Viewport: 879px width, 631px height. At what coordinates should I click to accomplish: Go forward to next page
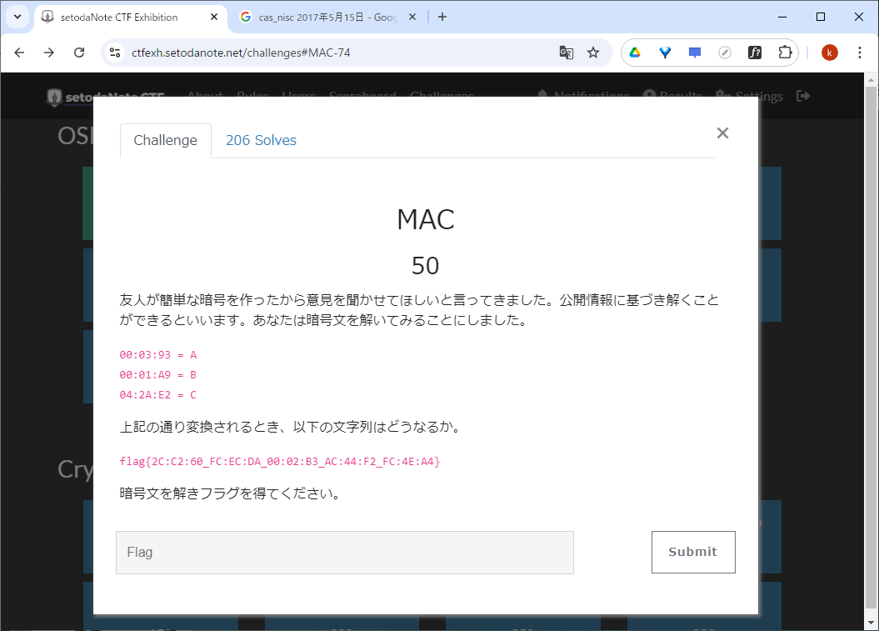49,53
